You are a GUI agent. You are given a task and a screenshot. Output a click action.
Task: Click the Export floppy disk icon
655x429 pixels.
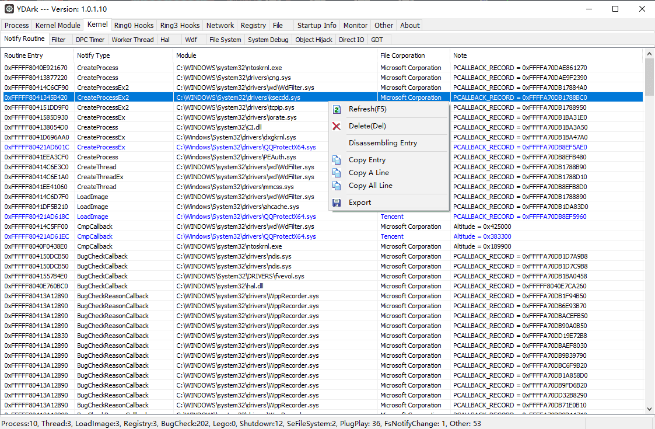pos(337,203)
